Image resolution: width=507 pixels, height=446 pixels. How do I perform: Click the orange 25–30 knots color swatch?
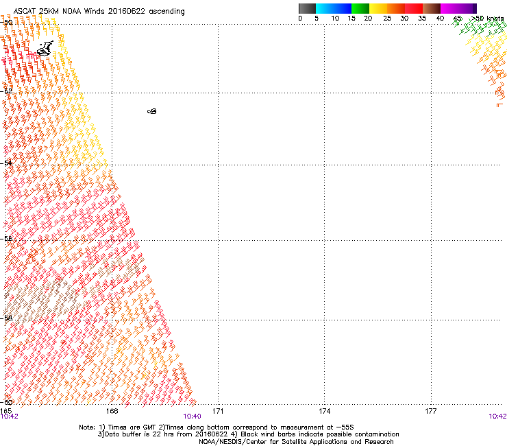(396, 8)
